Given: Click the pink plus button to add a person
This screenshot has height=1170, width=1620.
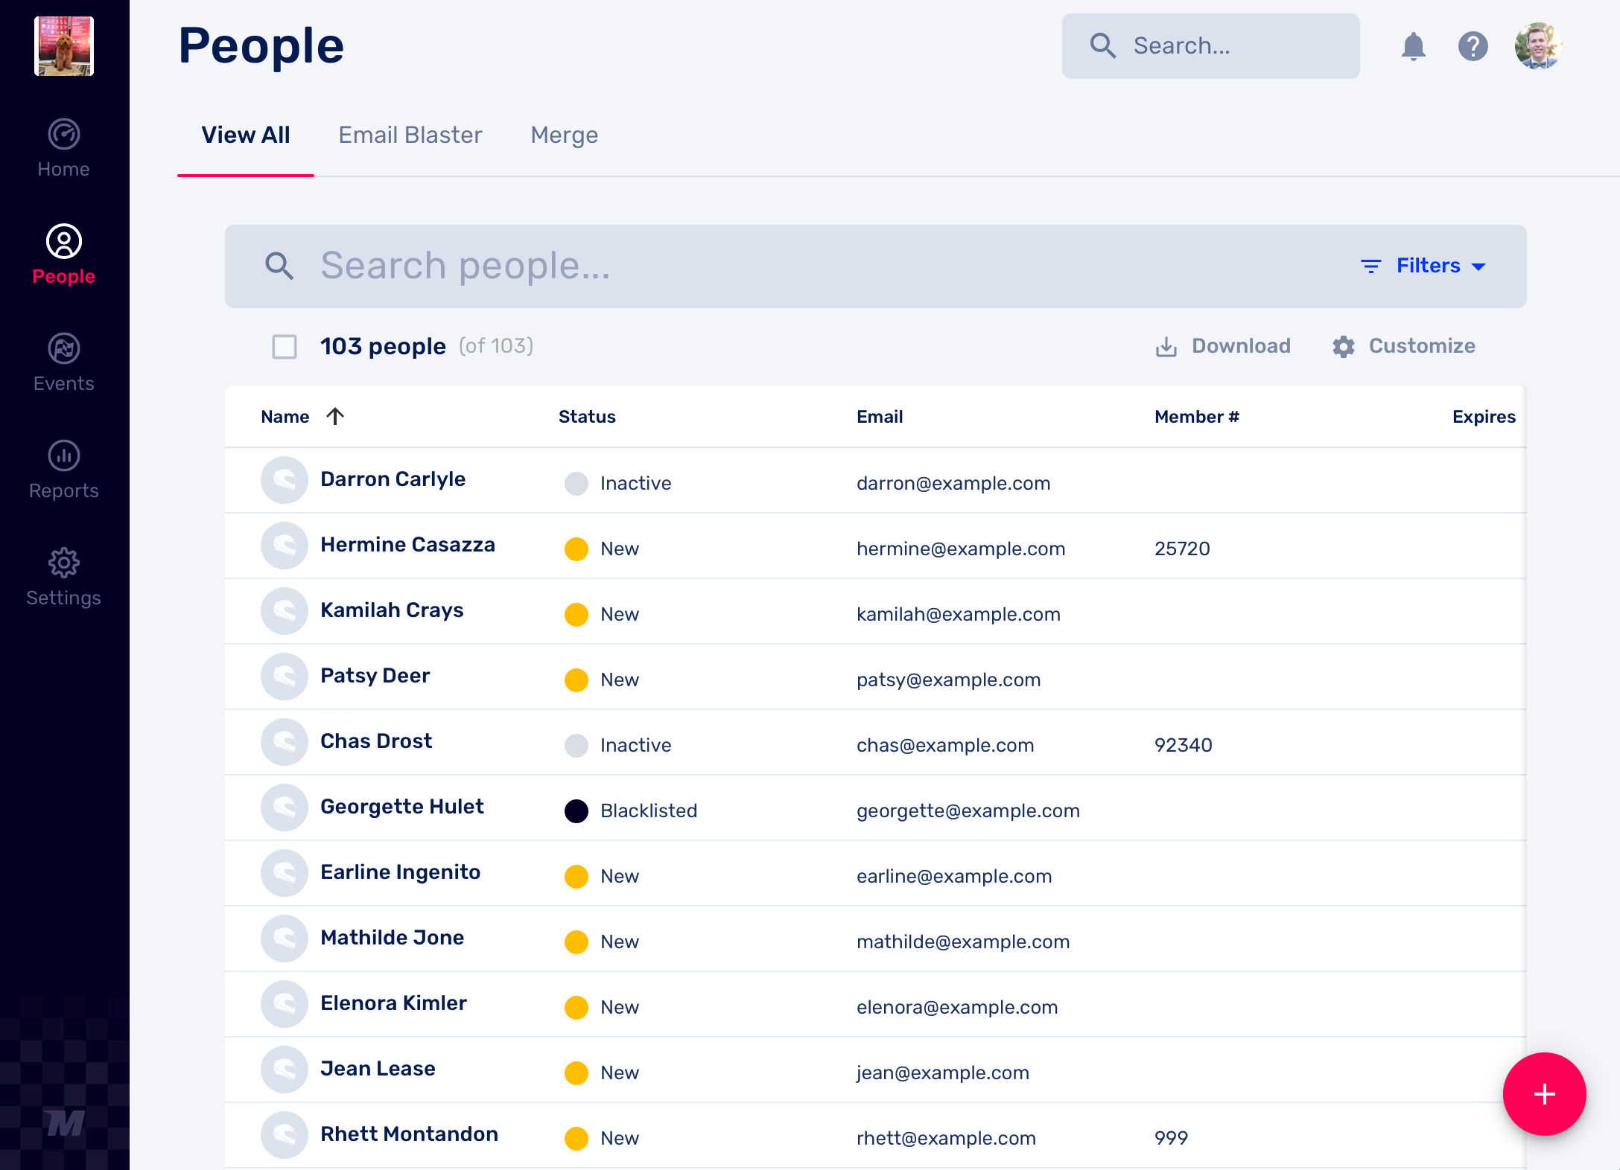Looking at the screenshot, I should [x=1545, y=1094].
